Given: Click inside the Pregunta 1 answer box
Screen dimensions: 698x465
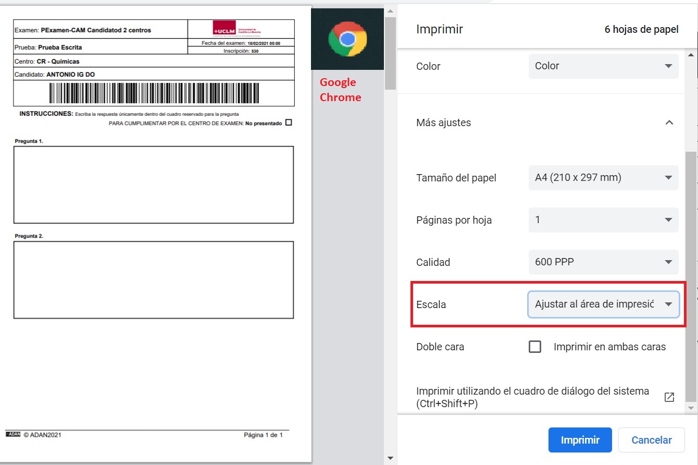Looking at the screenshot, I should tap(154, 185).
